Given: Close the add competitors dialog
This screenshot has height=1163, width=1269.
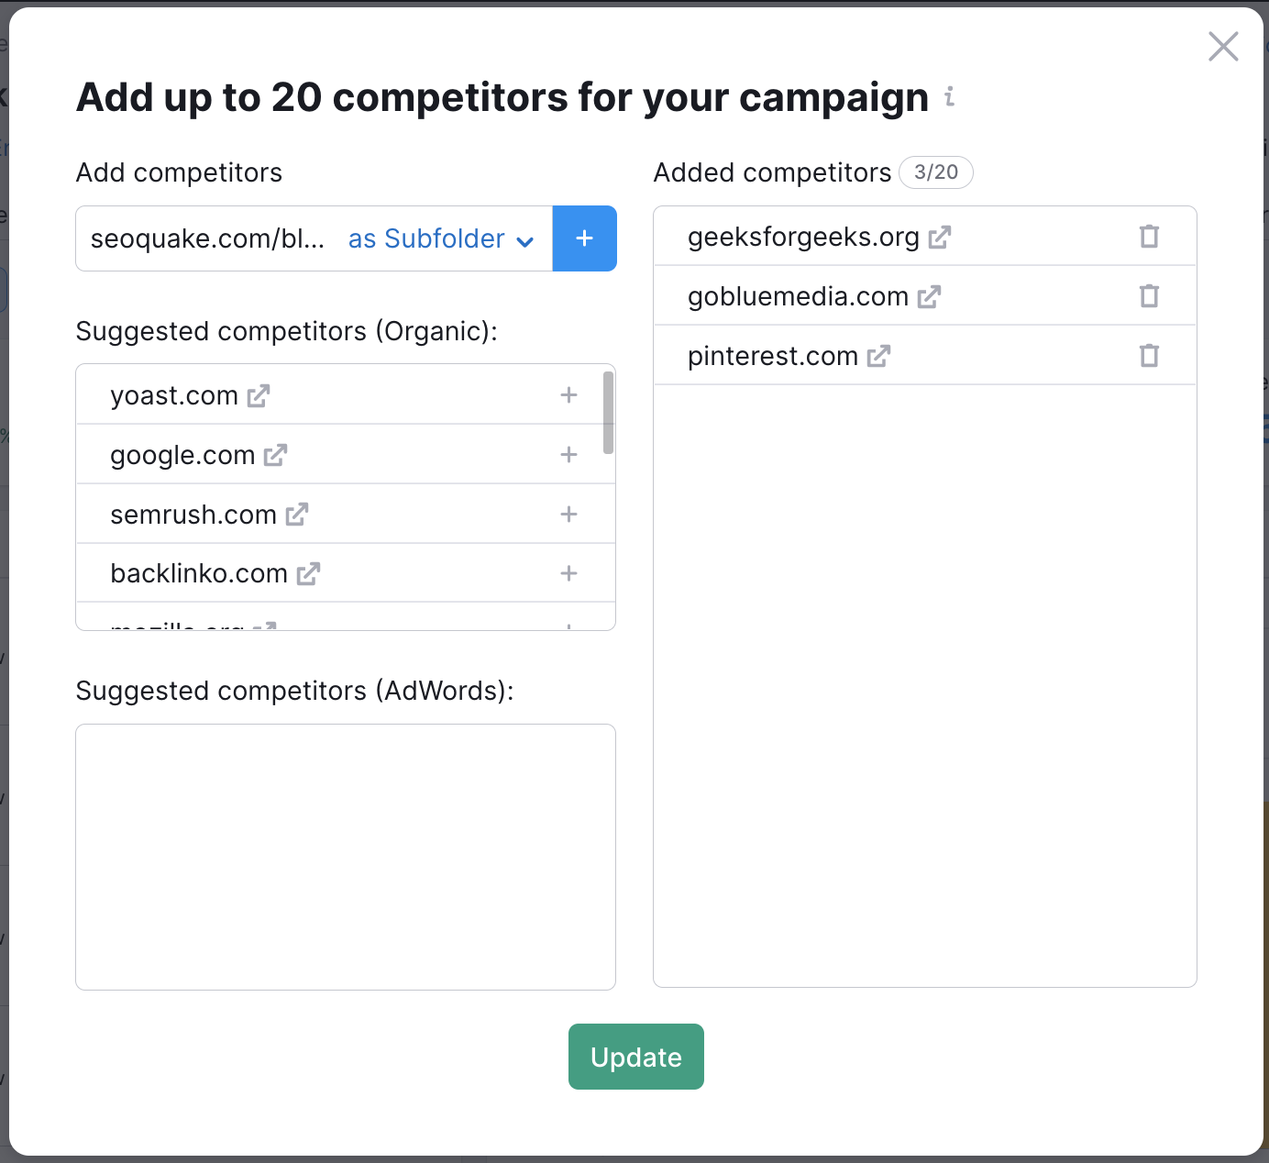Looking at the screenshot, I should click(1222, 47).
